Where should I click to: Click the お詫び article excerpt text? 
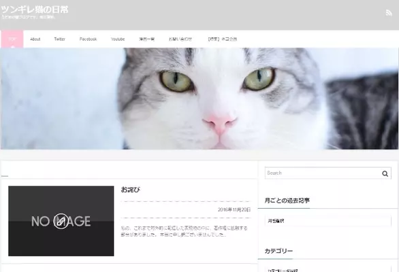pyautogui.click(x=184, y=231)
